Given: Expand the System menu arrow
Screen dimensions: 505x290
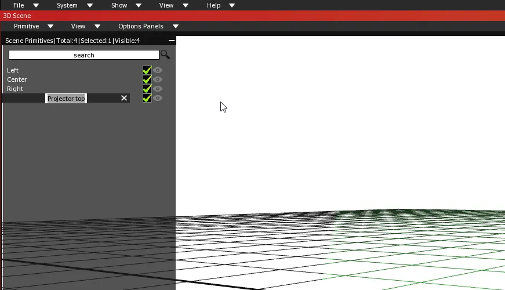Looking at the screenshot, I should [x=90, y=5].
